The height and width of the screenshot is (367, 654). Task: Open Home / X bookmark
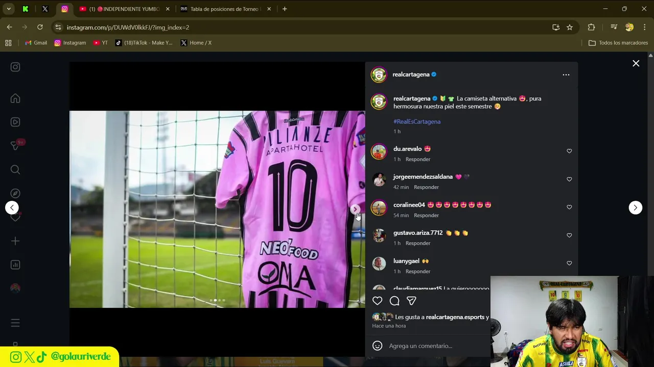[196, 43]
